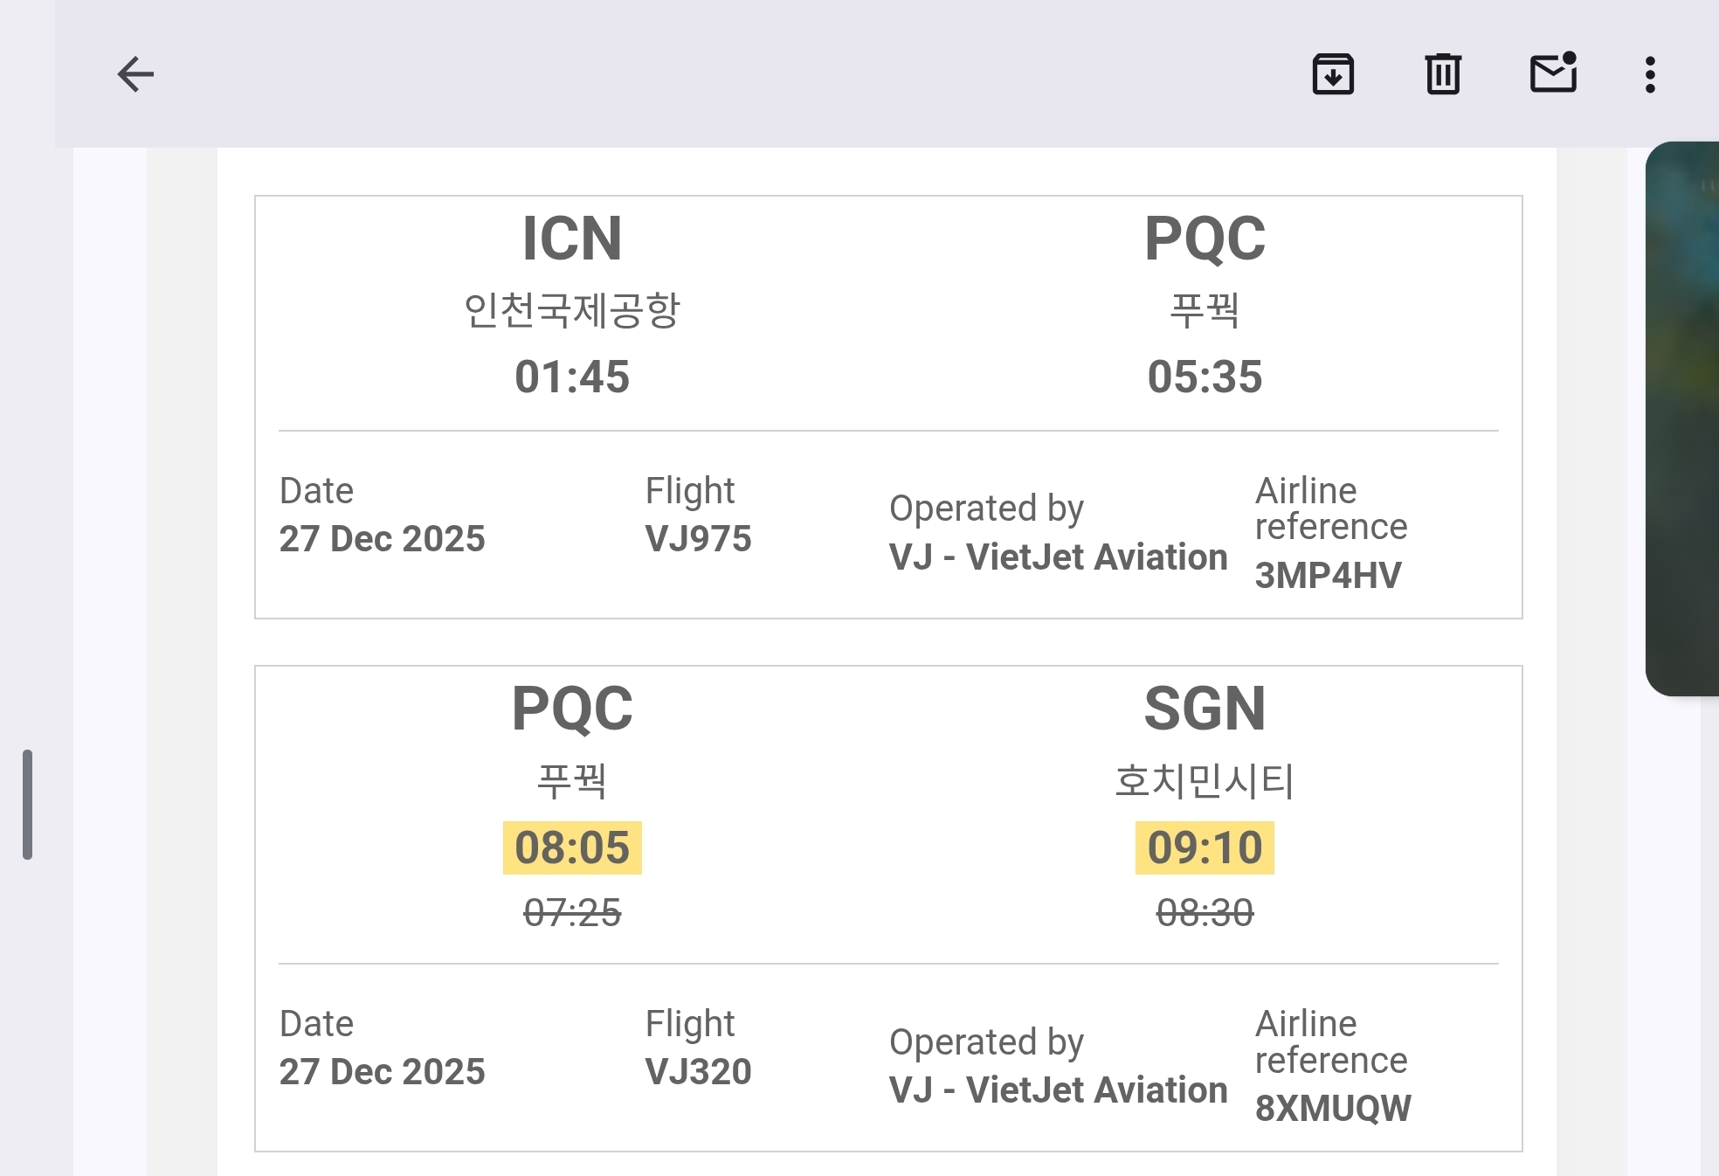The image size is (1719, 1176).
Task: Click the ICN departure airport code
Action: pos(572,239)
